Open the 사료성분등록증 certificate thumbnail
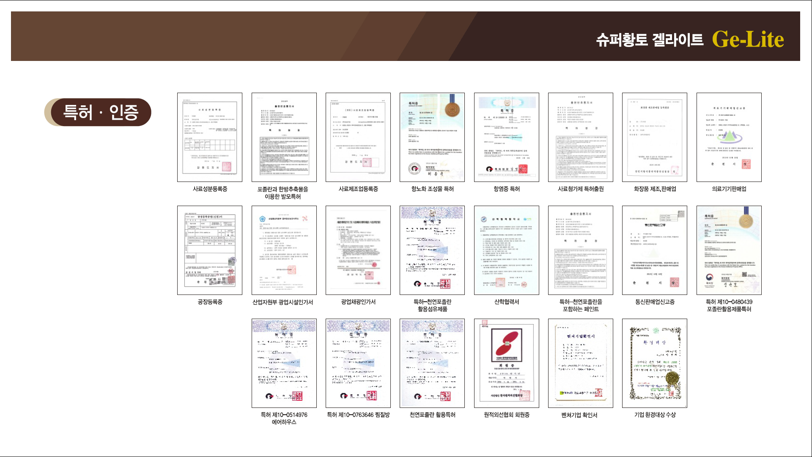 pos(210,138)
